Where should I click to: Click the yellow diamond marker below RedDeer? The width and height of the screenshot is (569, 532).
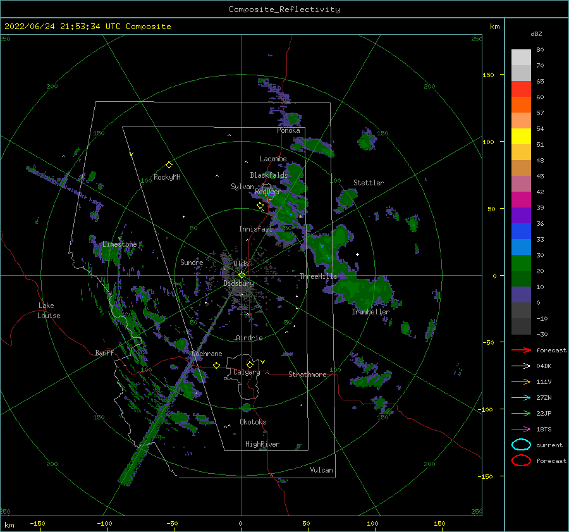(x=260, y=206)
